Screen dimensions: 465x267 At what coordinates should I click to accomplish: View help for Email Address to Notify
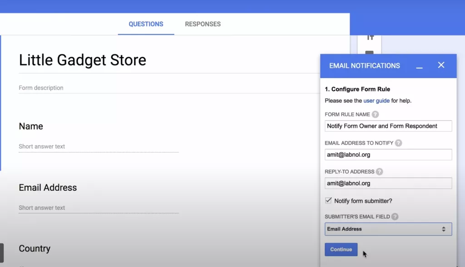click(399, 143)
